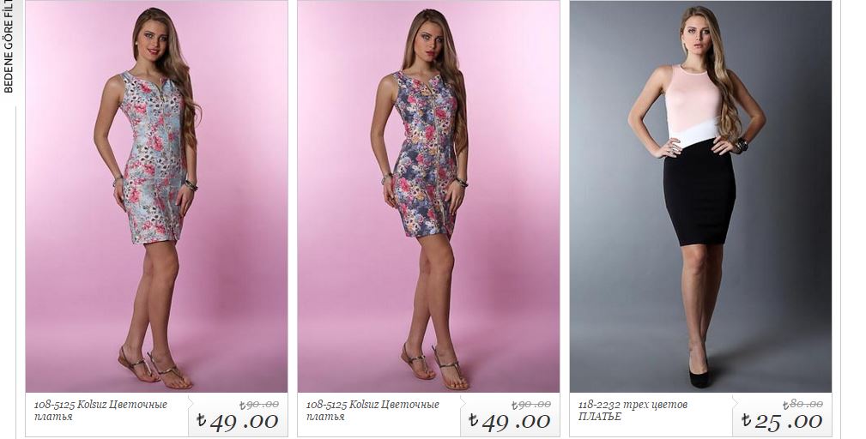Click the model's face in second product photo

[x=432, y=42]
